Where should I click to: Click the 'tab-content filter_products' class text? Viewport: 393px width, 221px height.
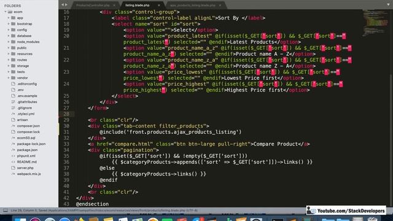click(x=163, y=126)
